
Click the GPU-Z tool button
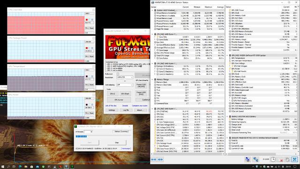coord(112,94)
